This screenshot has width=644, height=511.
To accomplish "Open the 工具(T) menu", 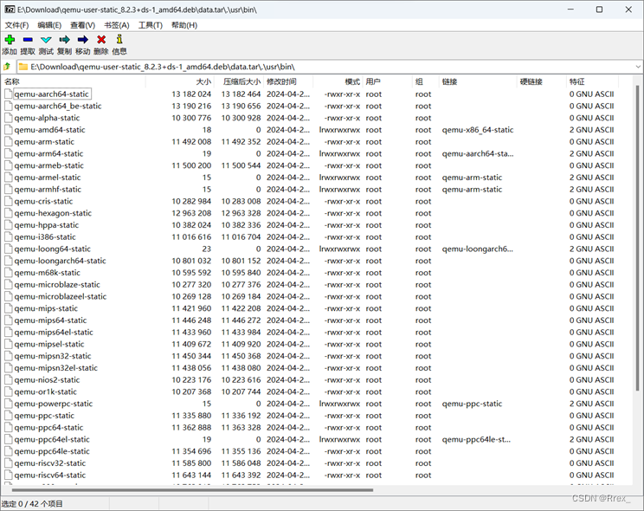I will pyautogui.click(x=151, y=25).
